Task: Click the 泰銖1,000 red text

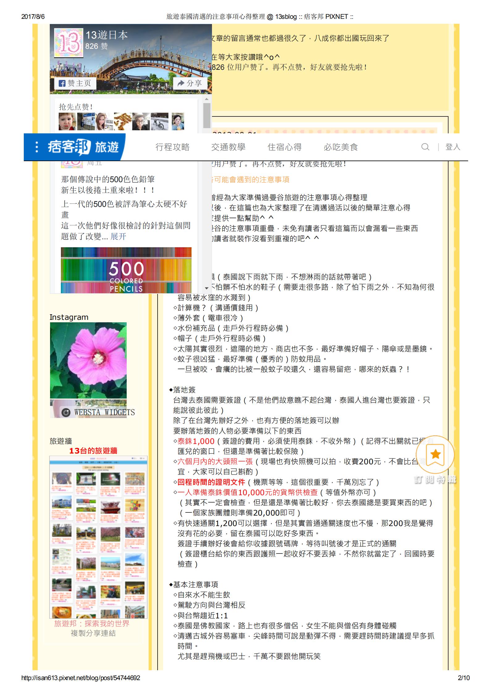Action: (x=196, y=441)
